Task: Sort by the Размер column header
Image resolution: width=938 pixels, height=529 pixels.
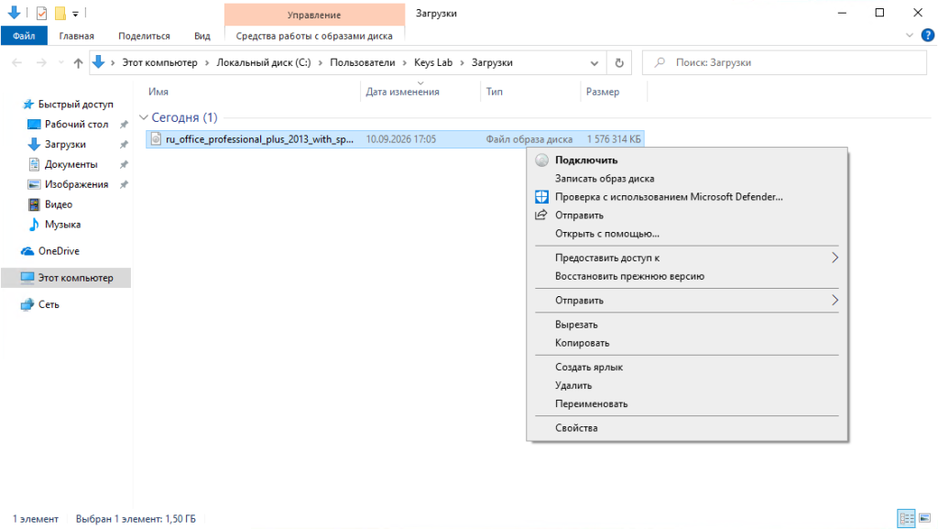Action: [x=603, y=92]
